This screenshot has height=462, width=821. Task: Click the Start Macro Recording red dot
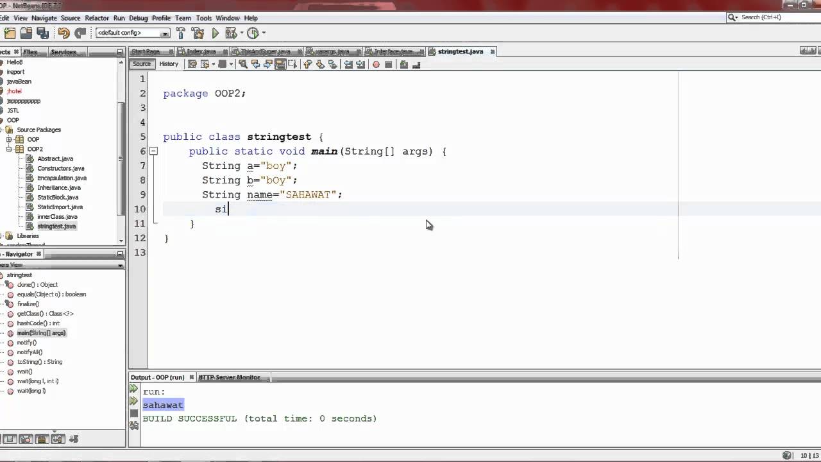click(x=376, y=64)
